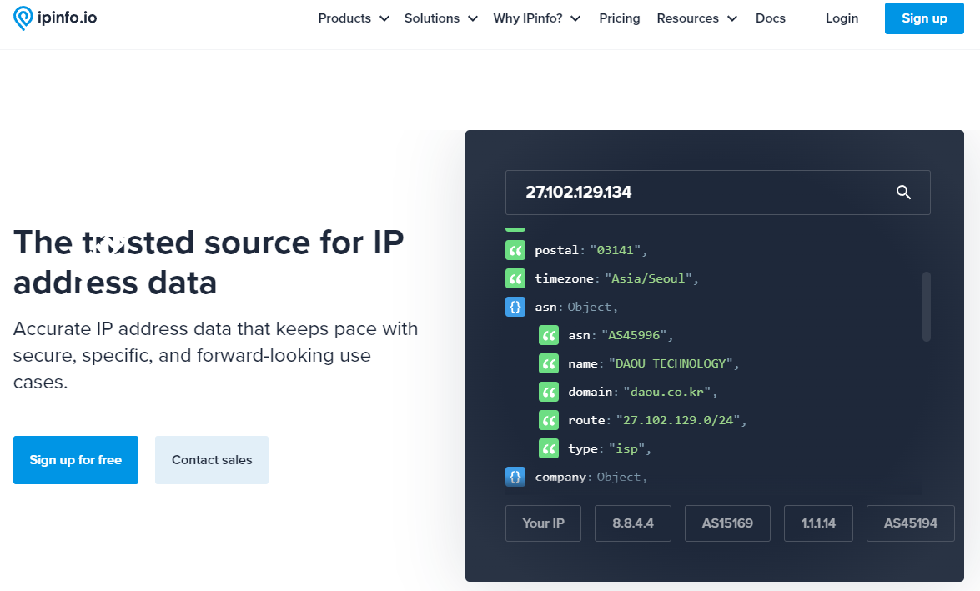Expand the Products dropdown menu
This screenshot has height=591, width=980.
tap(354, 18)
